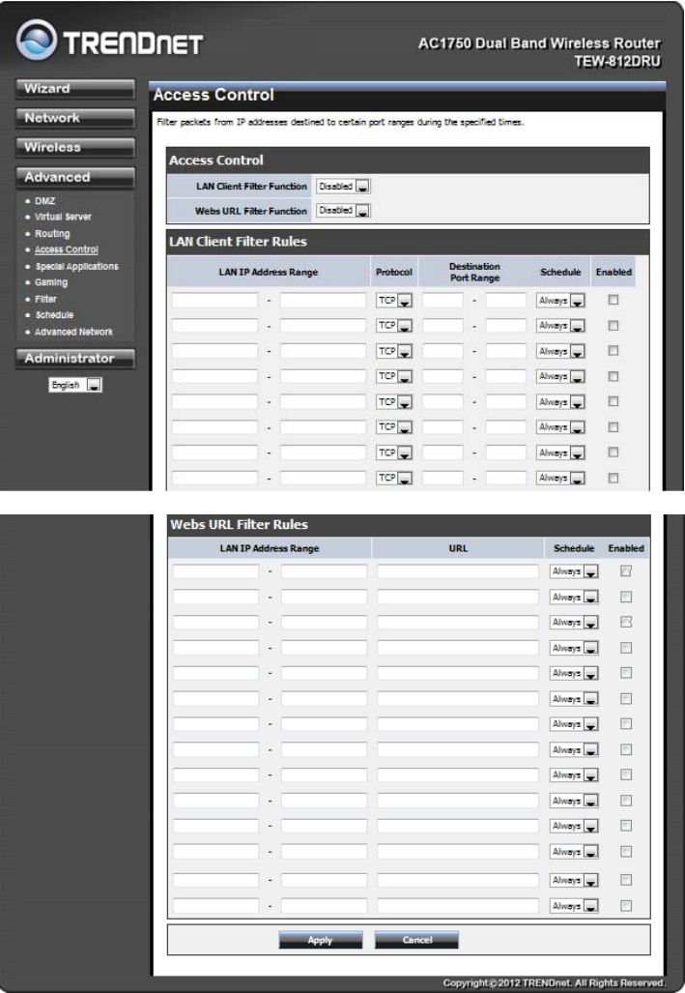Focus the URL field of last Webs URL rule
The image size is (685, 993).
[458, 906]
